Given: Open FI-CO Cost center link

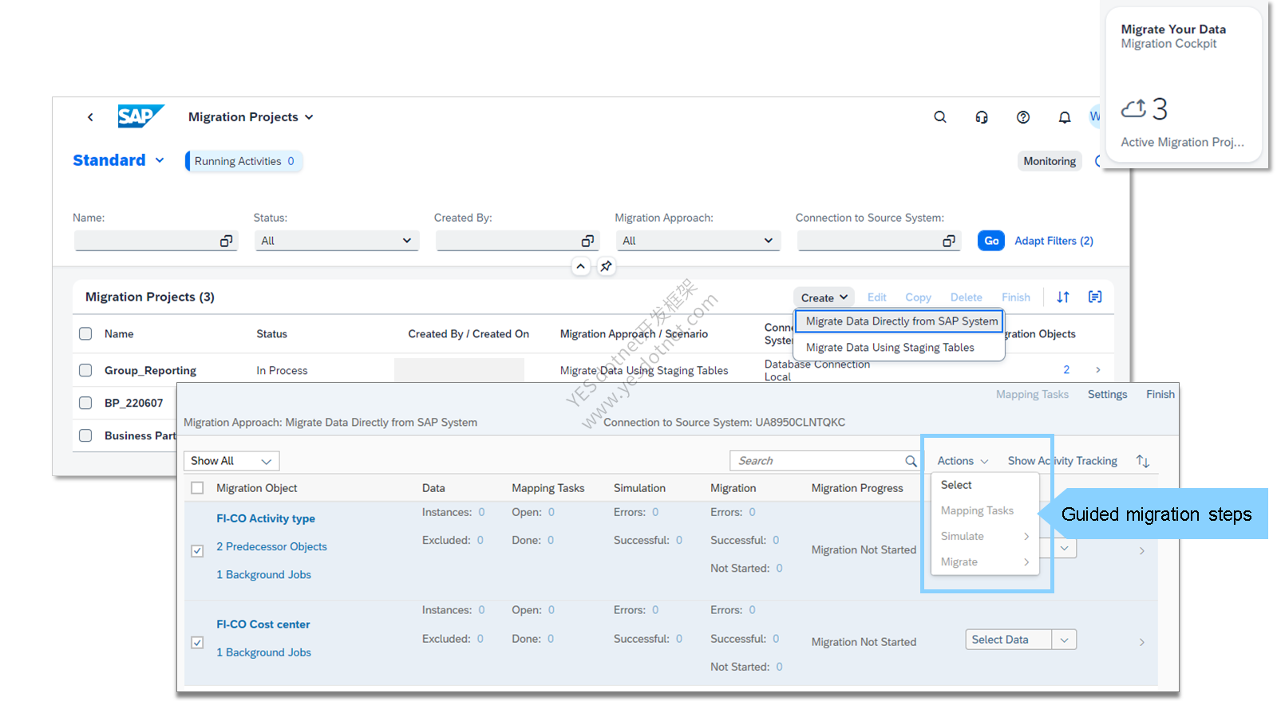Looking at the screenshot, I should [263, 624].
